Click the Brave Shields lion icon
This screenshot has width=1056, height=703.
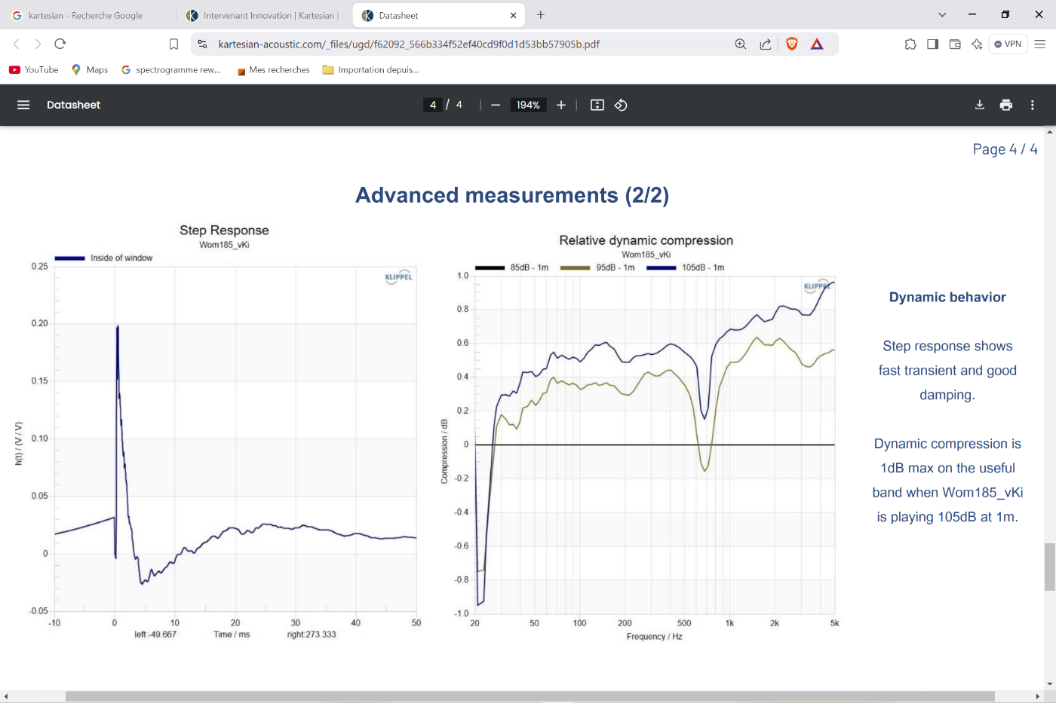(792, 44)
